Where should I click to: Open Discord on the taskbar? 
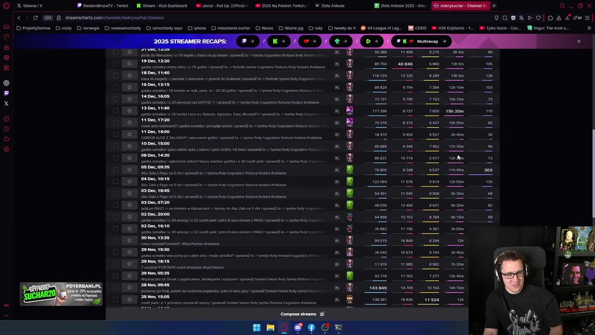pyautogui.click(x=298, y=328)
